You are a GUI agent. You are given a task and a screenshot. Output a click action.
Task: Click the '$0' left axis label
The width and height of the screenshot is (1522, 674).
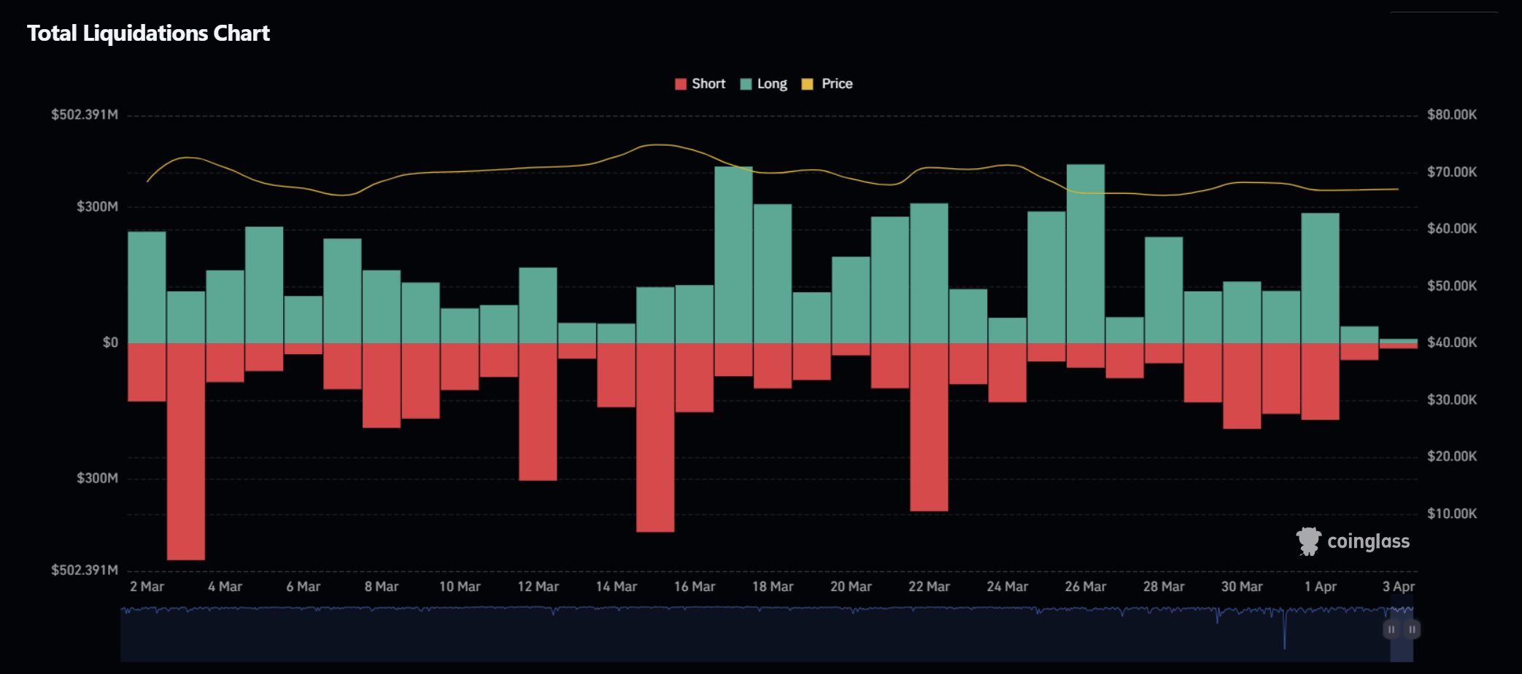pyautogui.click(x=110, y=342)
